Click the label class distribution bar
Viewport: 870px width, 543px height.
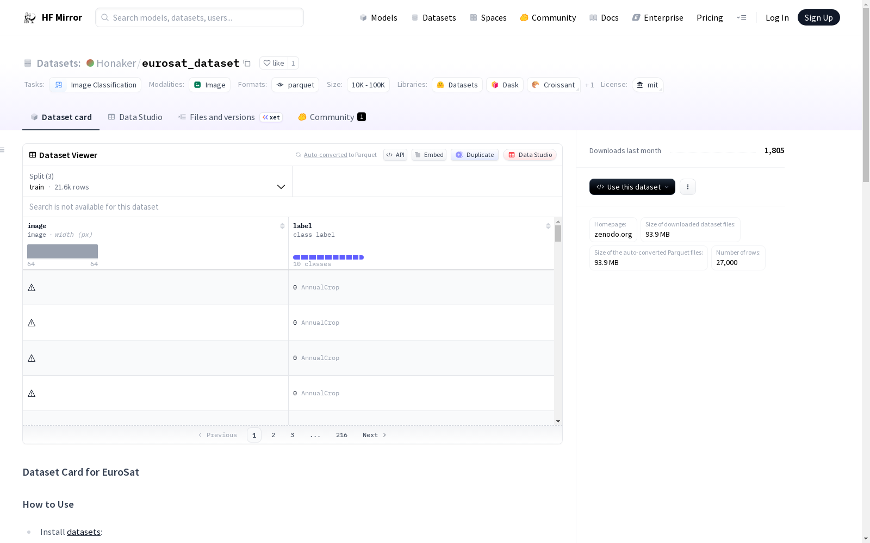[328, 257]
